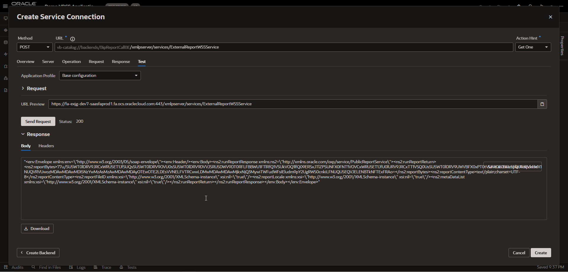
Task: Open the hamburger navigation menu
Action: pyautogui.click(x=5, y=6)
